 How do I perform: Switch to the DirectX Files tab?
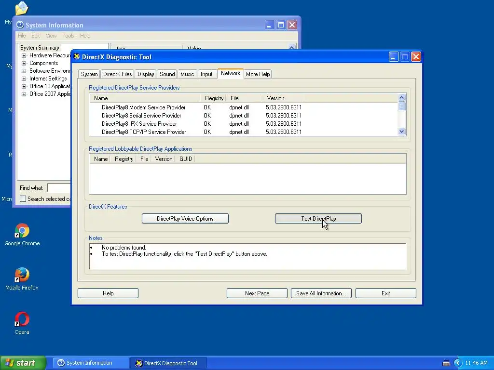tap(118, 74)
